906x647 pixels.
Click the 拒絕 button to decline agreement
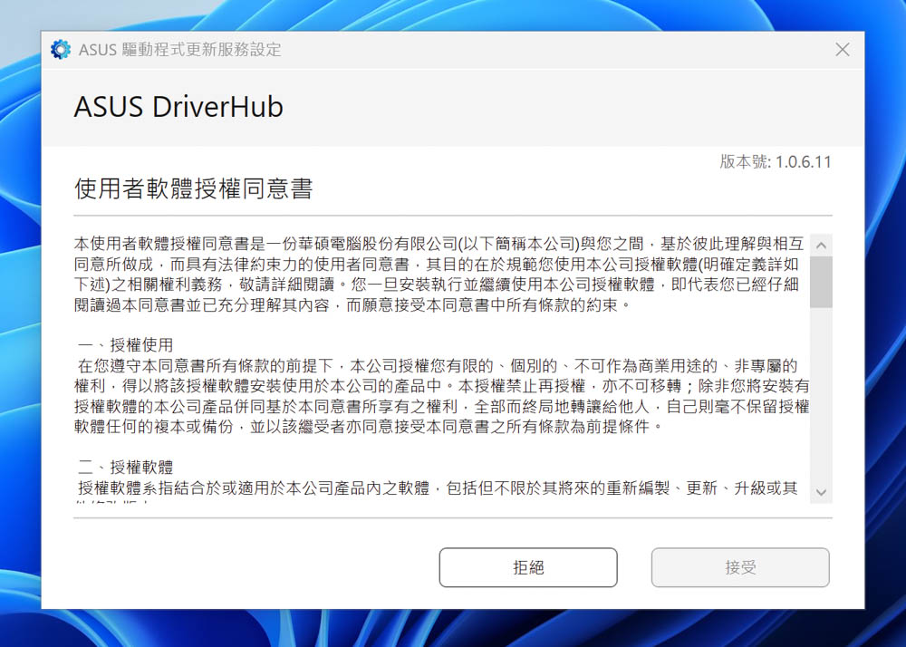coord(528,567)
